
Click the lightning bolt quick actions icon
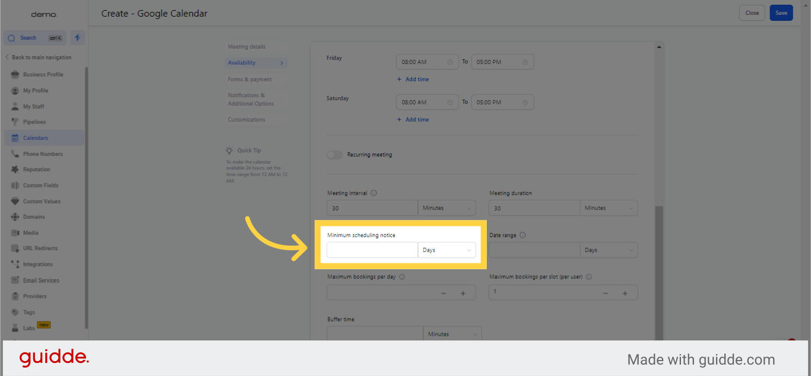(77, 38)
